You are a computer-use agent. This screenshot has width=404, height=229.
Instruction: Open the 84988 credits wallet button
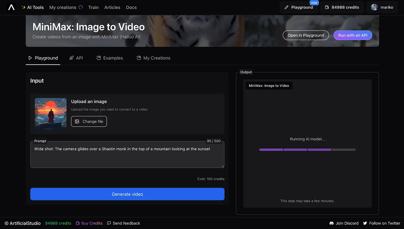click(x=342, y=7)
